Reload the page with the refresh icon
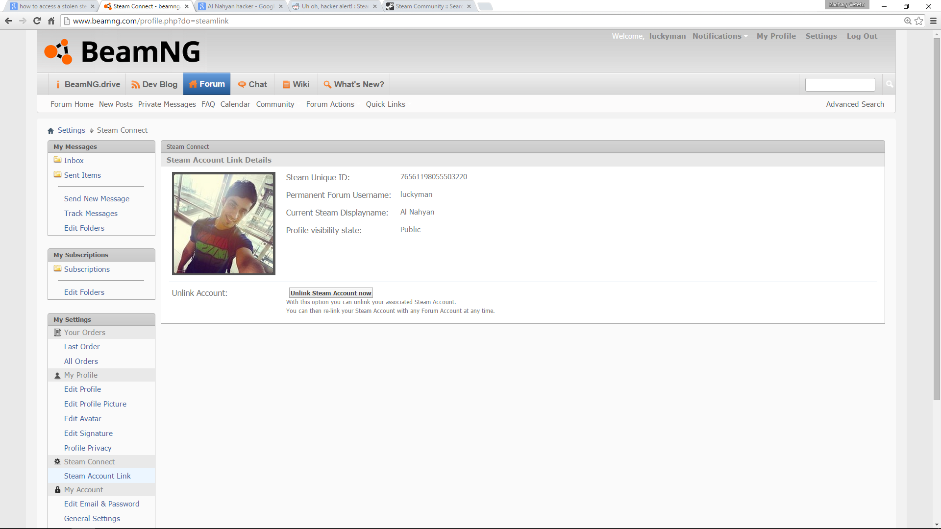The width and height of the screenshot is (941, 529). tap(37, 21)
